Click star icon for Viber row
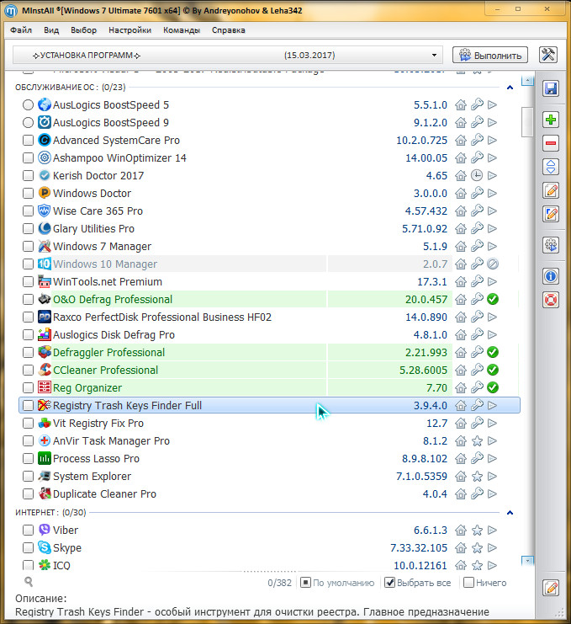 (x=477, y=530)
